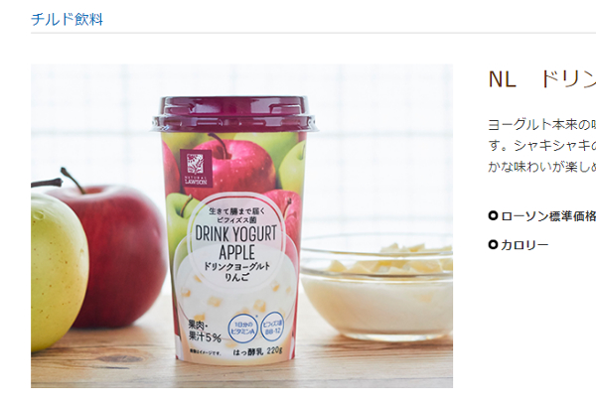Screen dimensions: 596x397
Task: Click the bullet circle beside カロリー
Action: pos(493,245)
